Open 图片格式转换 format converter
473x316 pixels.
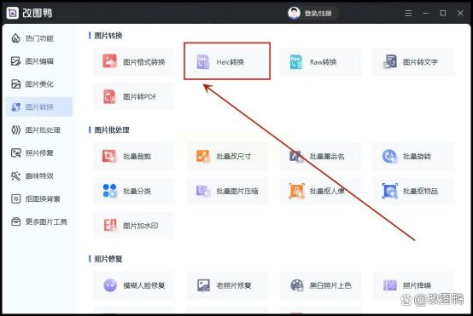[134, 62]
